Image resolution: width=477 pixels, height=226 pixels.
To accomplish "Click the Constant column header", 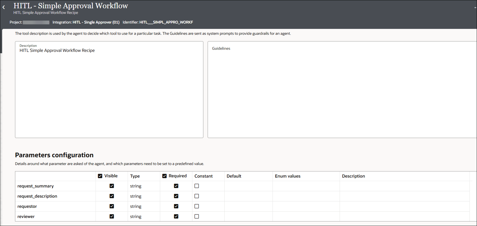I will point(203,176).
